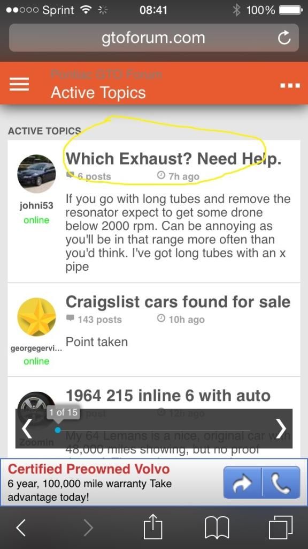This screenshot has height=549, width=308.
Task: Open Safari bookmarks book icon
Action: point(217,528)
